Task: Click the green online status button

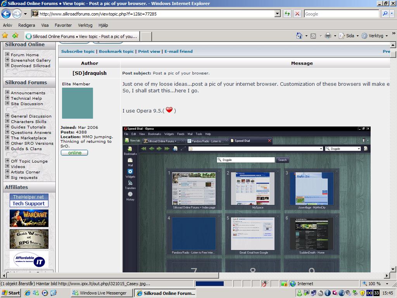Action: pyautogui.click(x=74, y=153)
